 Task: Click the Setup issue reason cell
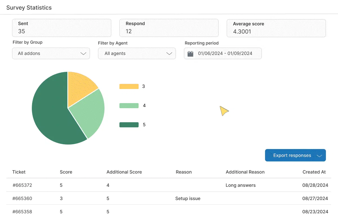pos(188,198)
